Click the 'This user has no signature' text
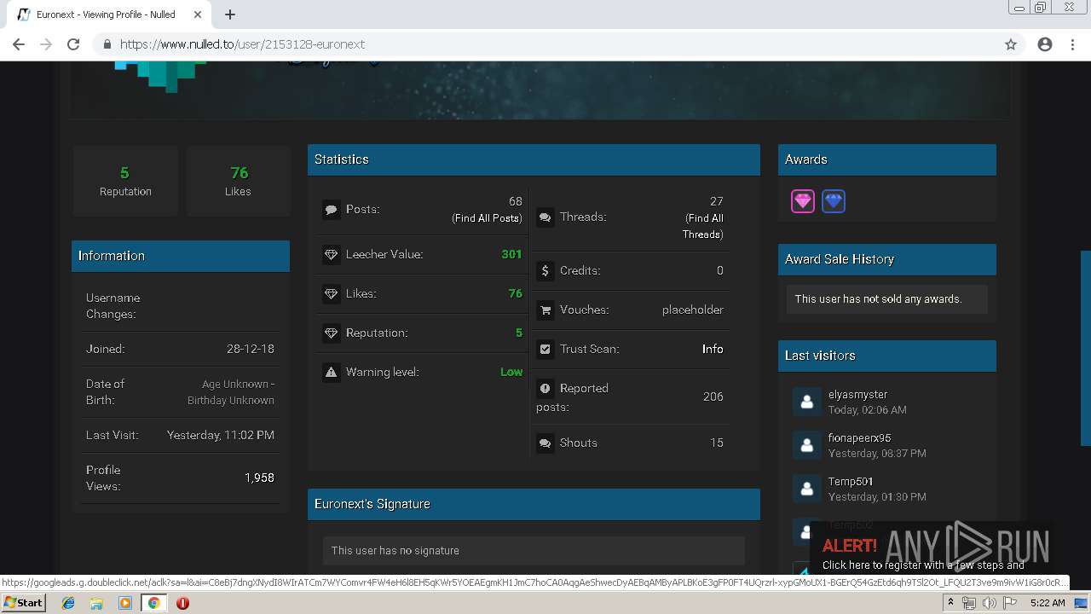Image resolution: width=1091 pixels, height=614 pixels. coord(395,551)
